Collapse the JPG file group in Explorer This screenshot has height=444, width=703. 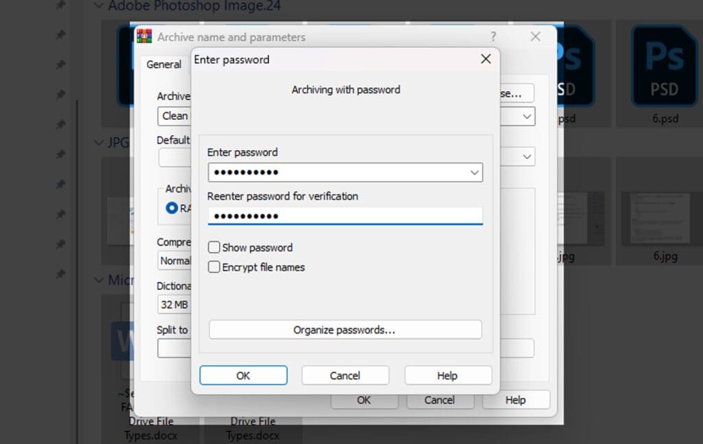tap(99, 143)
